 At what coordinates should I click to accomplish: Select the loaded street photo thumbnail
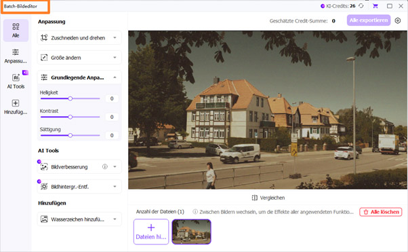pos(191,232)
